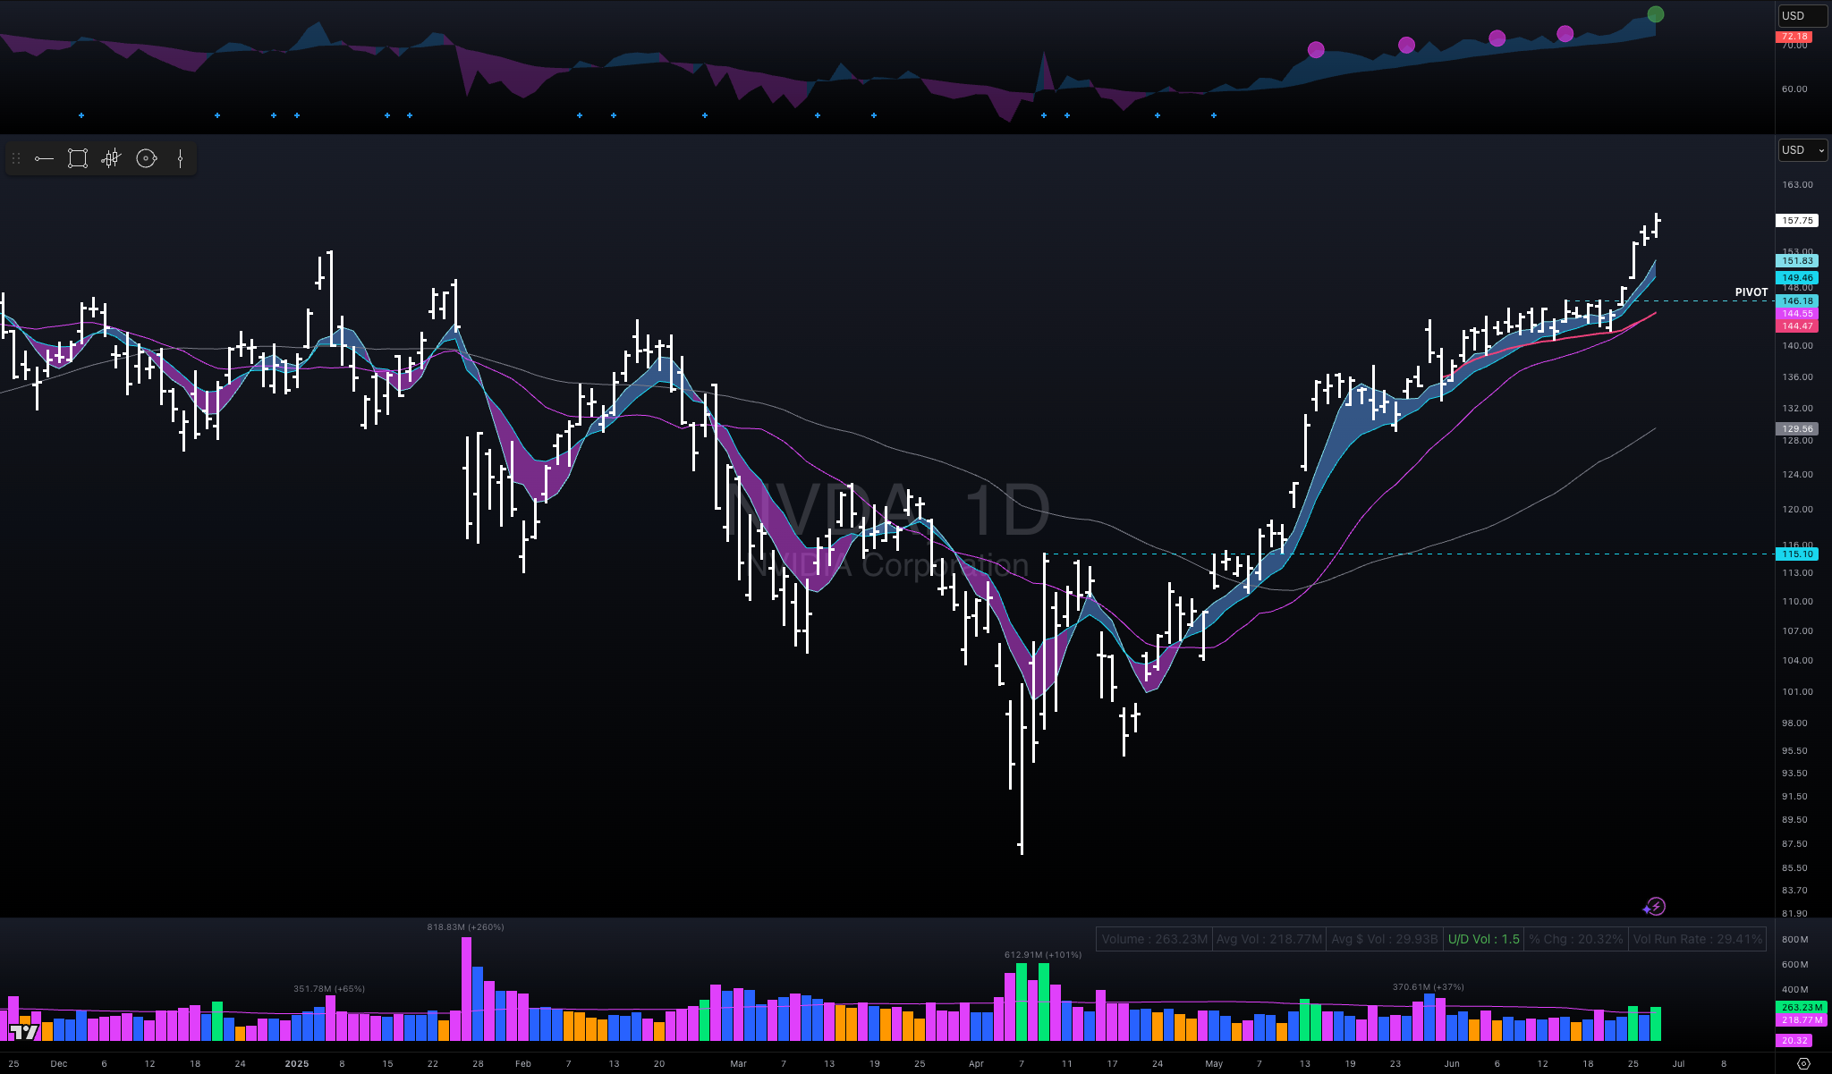Open the top indicator pane USD selector
Screen dimensions: 1832x1074
click(x=1802, y=15)
